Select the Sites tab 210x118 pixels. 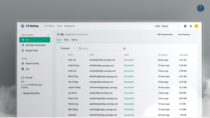point(66,40)
